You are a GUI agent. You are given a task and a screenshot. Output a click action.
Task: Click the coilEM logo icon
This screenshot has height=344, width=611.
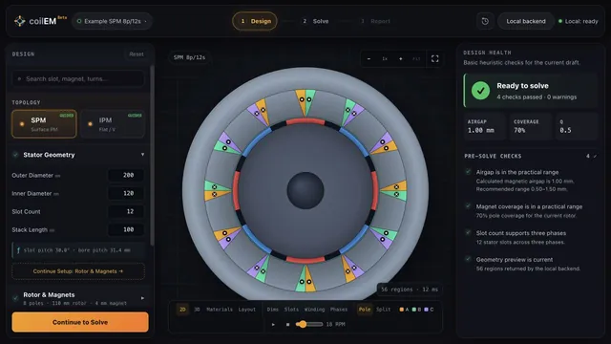(x=19, y=21)
